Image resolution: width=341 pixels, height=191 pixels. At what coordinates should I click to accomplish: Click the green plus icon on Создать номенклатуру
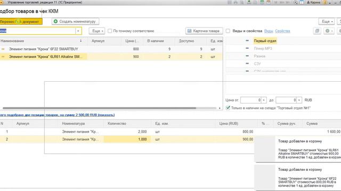pos(55,21)
